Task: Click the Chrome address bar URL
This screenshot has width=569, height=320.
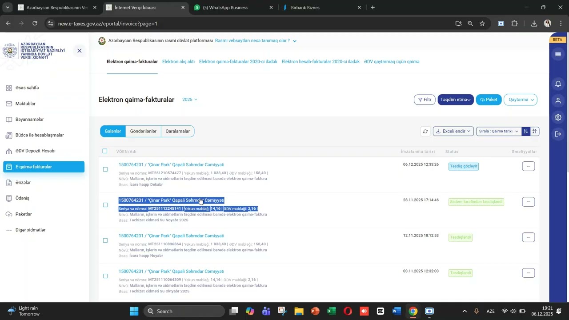Action: coord(108,24)
